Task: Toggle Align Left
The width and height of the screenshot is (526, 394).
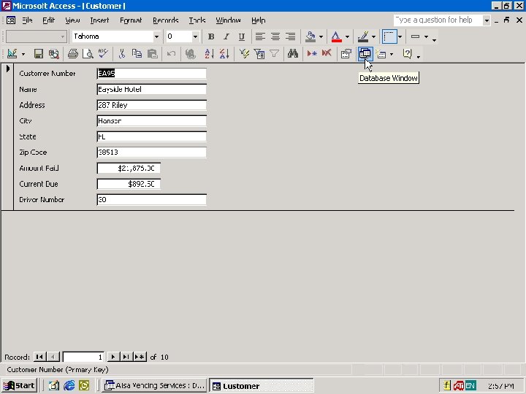Action: pos(260,36)
